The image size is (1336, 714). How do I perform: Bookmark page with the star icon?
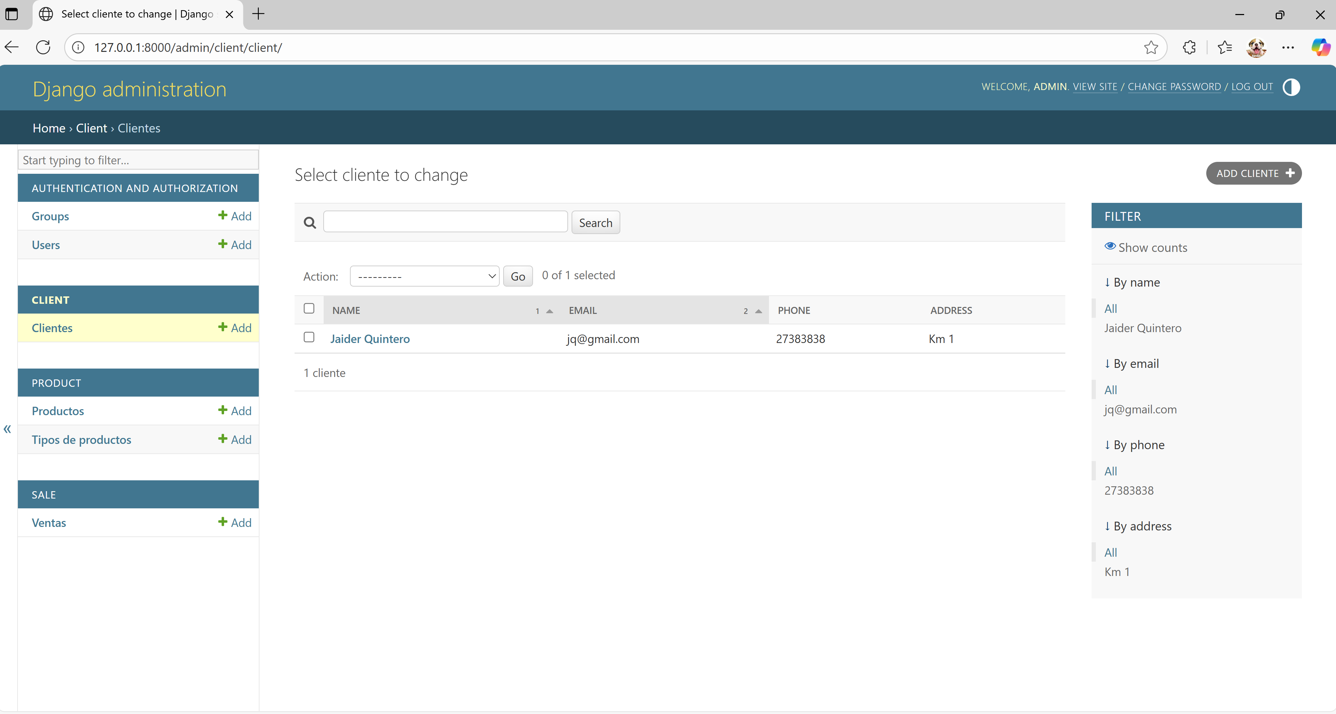1151,48
